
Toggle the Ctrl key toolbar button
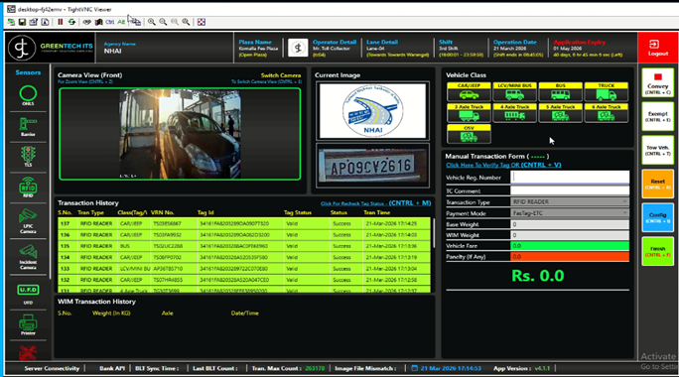click(x=110, y=22)
